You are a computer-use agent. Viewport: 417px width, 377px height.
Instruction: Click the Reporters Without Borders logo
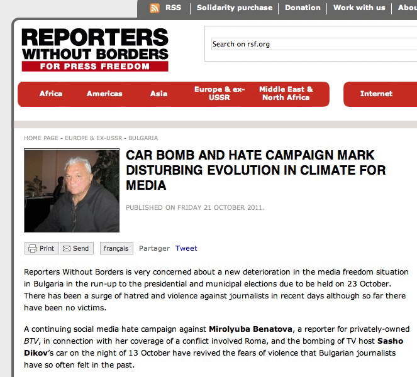(x=95, y=49)
